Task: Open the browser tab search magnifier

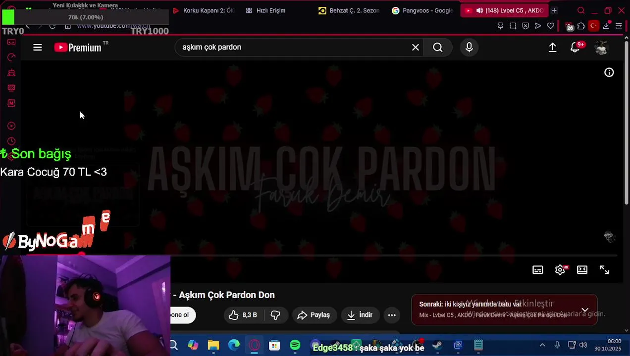Action: click(581, 10)
